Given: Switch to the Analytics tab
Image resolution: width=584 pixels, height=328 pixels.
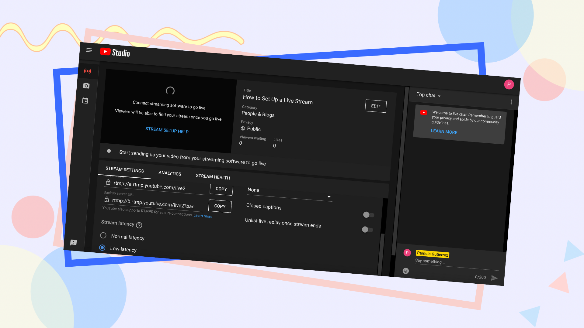Looking at the screenshot, I should tap(170, 173).
